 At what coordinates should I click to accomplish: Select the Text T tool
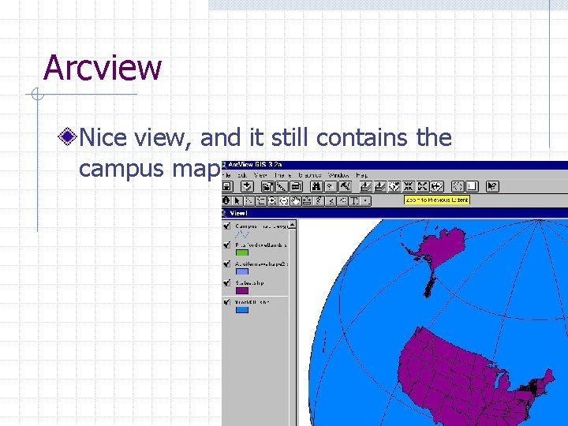point(354,200)
